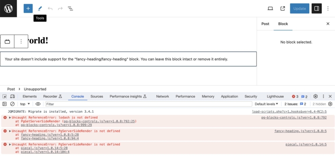The width and height of the screenshot is (335, 156).
Task: Switch to the Post tab in sidebar
Action: click(x=265, y=24)
